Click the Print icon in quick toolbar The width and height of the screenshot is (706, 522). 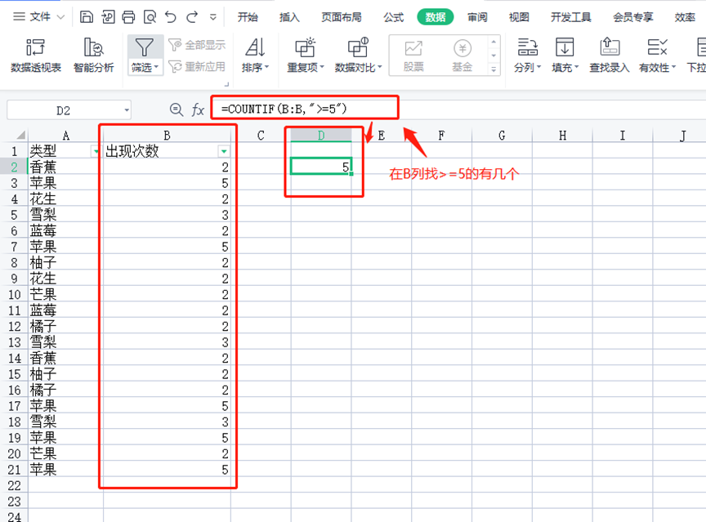pos(128,17)
